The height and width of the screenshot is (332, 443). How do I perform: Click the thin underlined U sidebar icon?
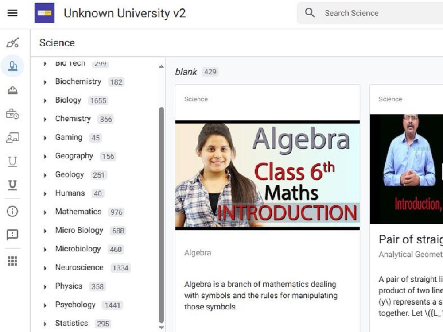click(12, 162)
